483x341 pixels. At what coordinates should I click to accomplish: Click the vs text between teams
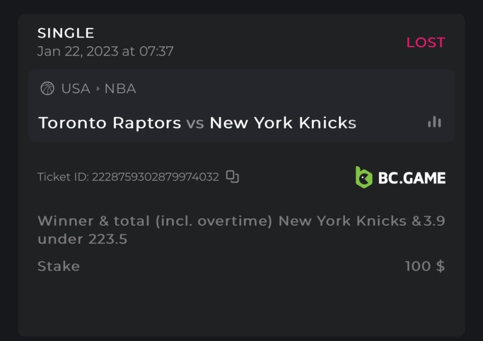195,123
